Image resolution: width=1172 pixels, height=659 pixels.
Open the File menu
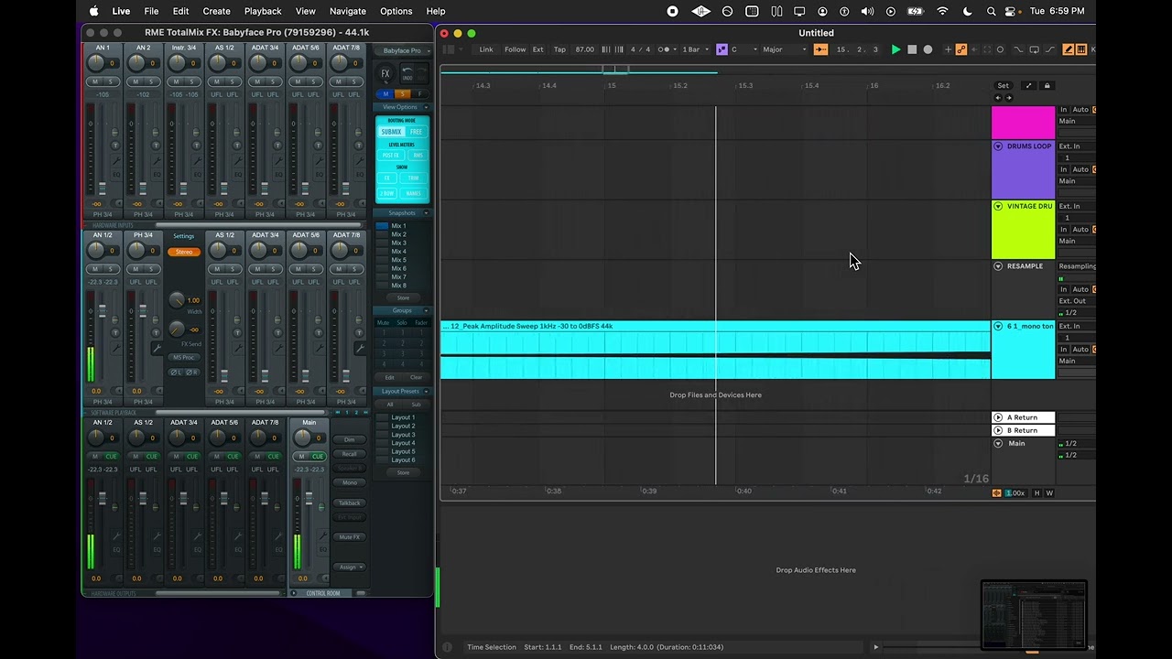click(151, 11)
